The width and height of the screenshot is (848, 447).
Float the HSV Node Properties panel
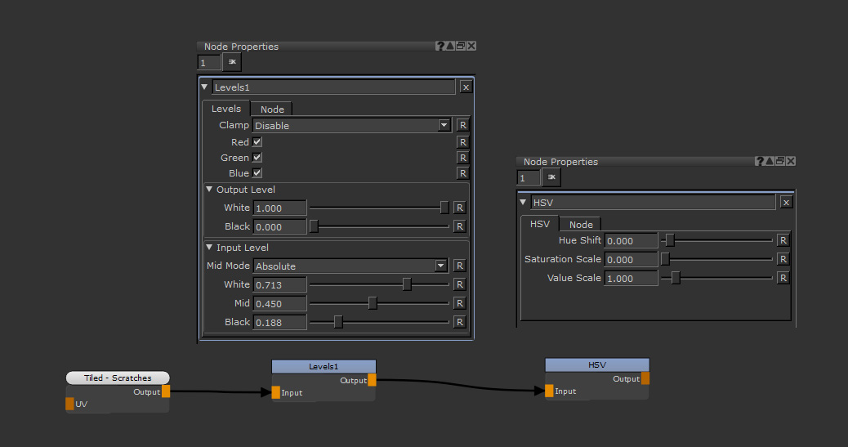[779, 162]
